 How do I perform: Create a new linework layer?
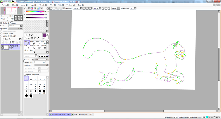pos(7,39)
